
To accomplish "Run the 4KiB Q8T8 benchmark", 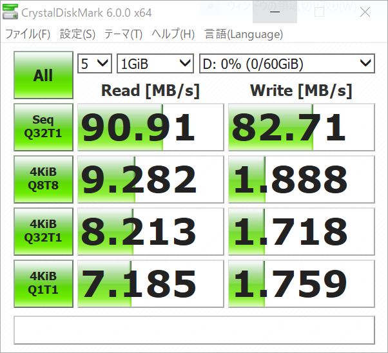I will click(x=43, y=179).
